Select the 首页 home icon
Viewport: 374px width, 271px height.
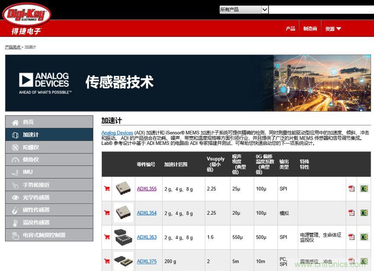click(15, 122)
